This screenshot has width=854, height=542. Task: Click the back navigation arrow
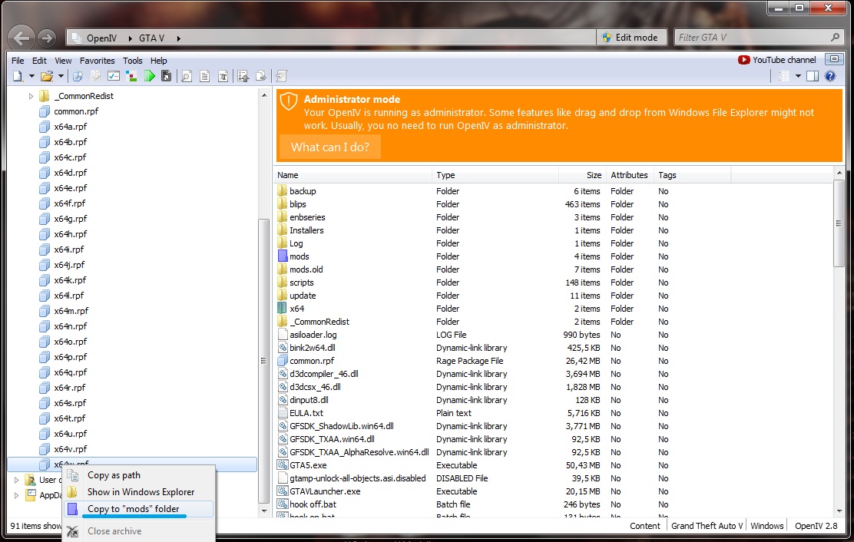22,38
